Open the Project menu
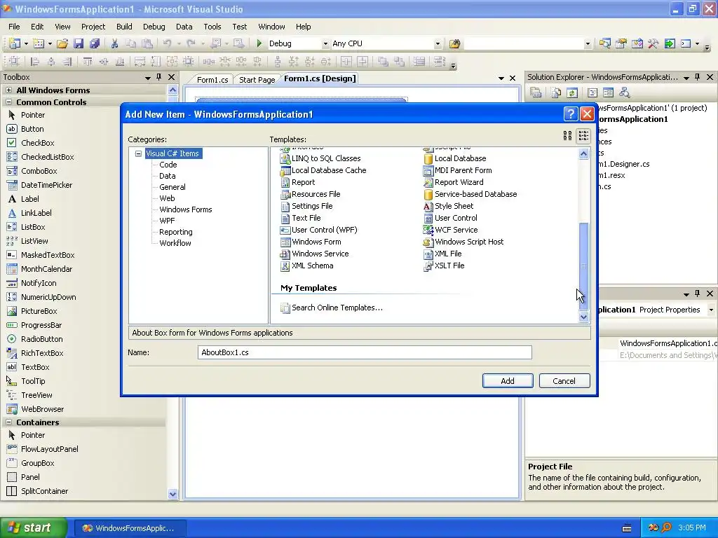Image resolution: width=718 pixels, height=538 pixels. point(93,27)
